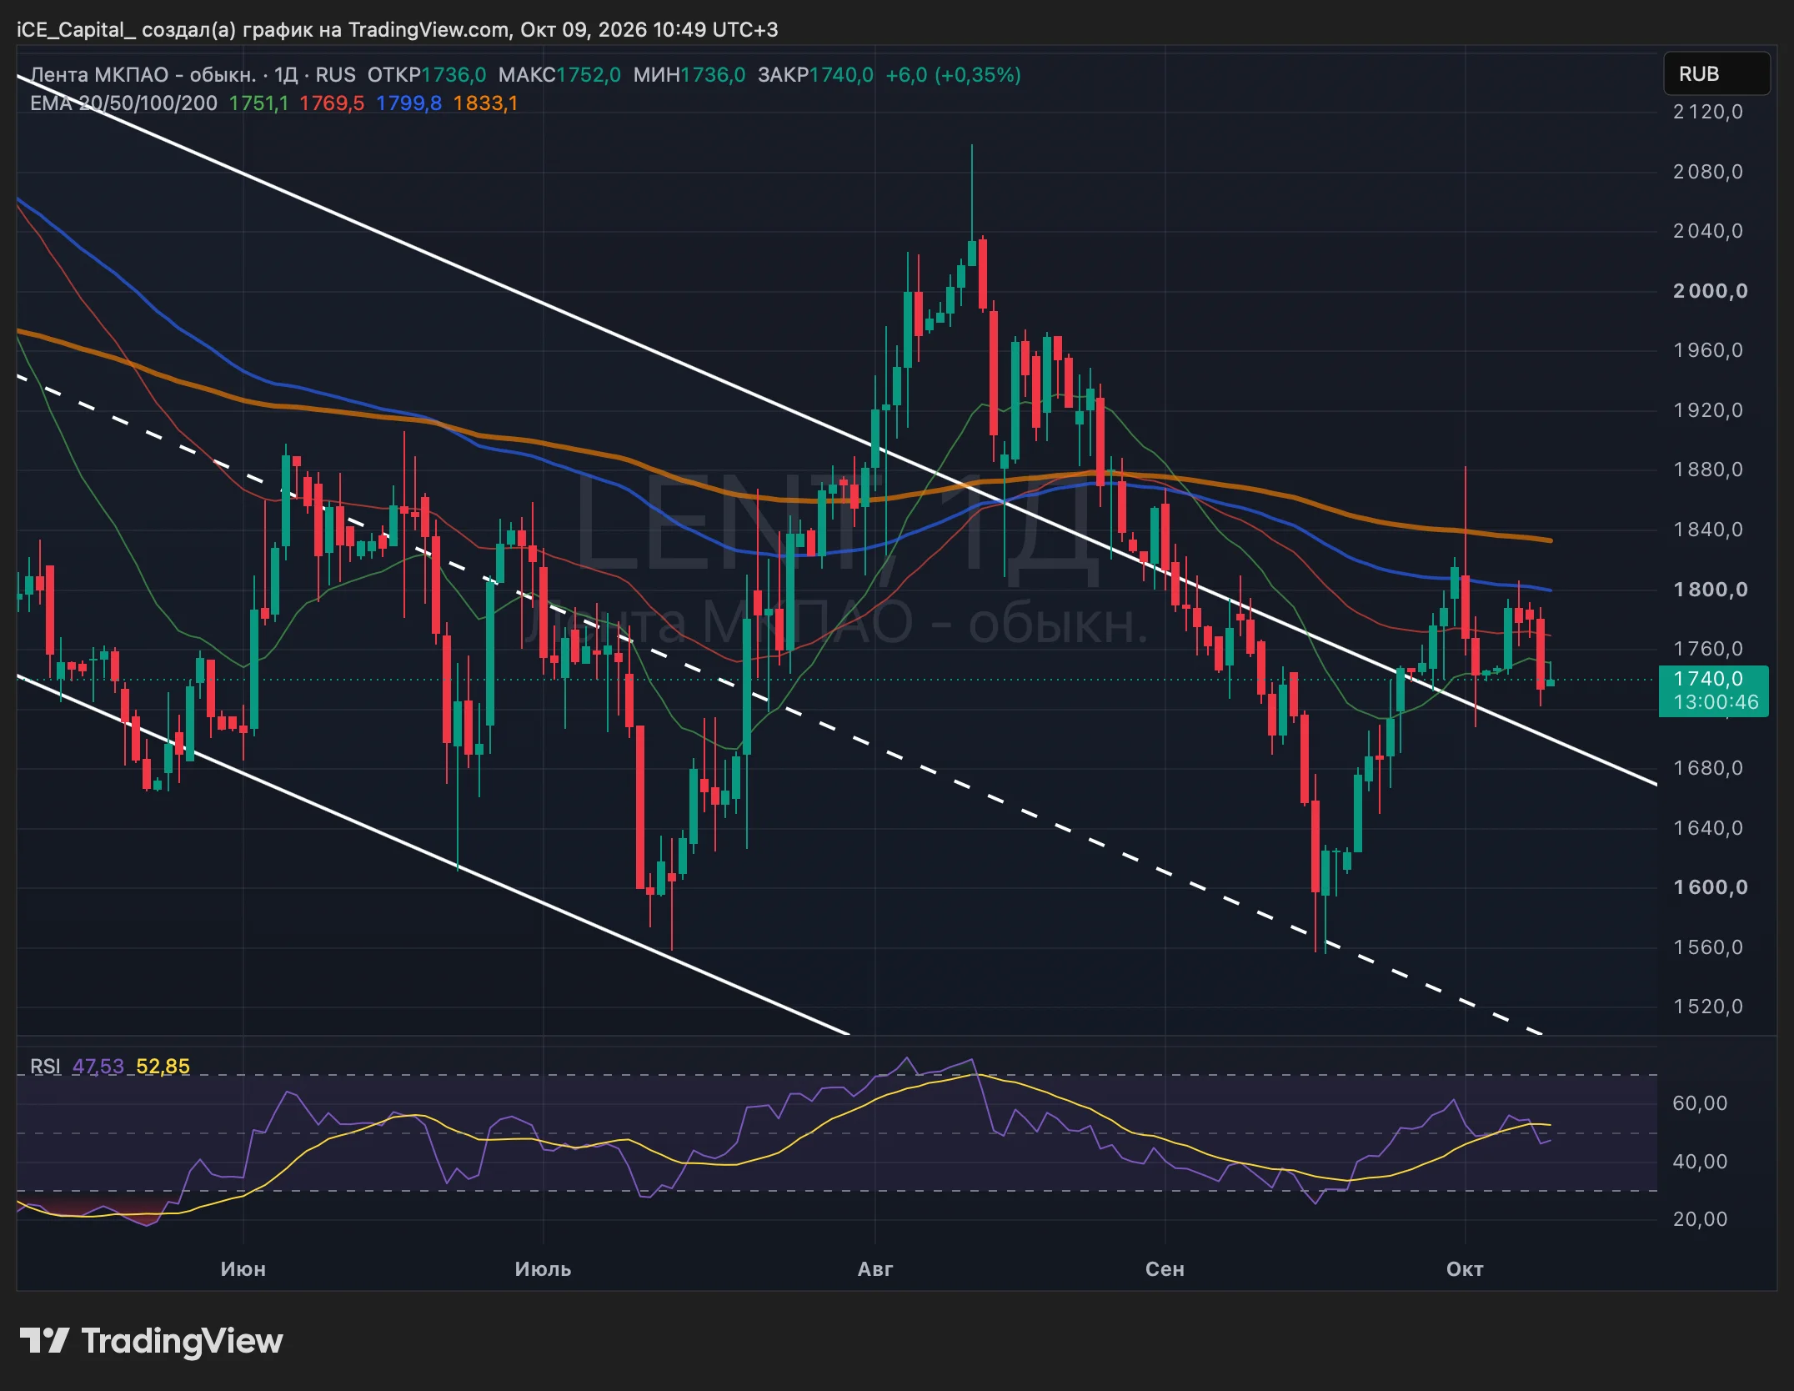Click the RSI scale label 40,00

(x=1700, y=1162)
